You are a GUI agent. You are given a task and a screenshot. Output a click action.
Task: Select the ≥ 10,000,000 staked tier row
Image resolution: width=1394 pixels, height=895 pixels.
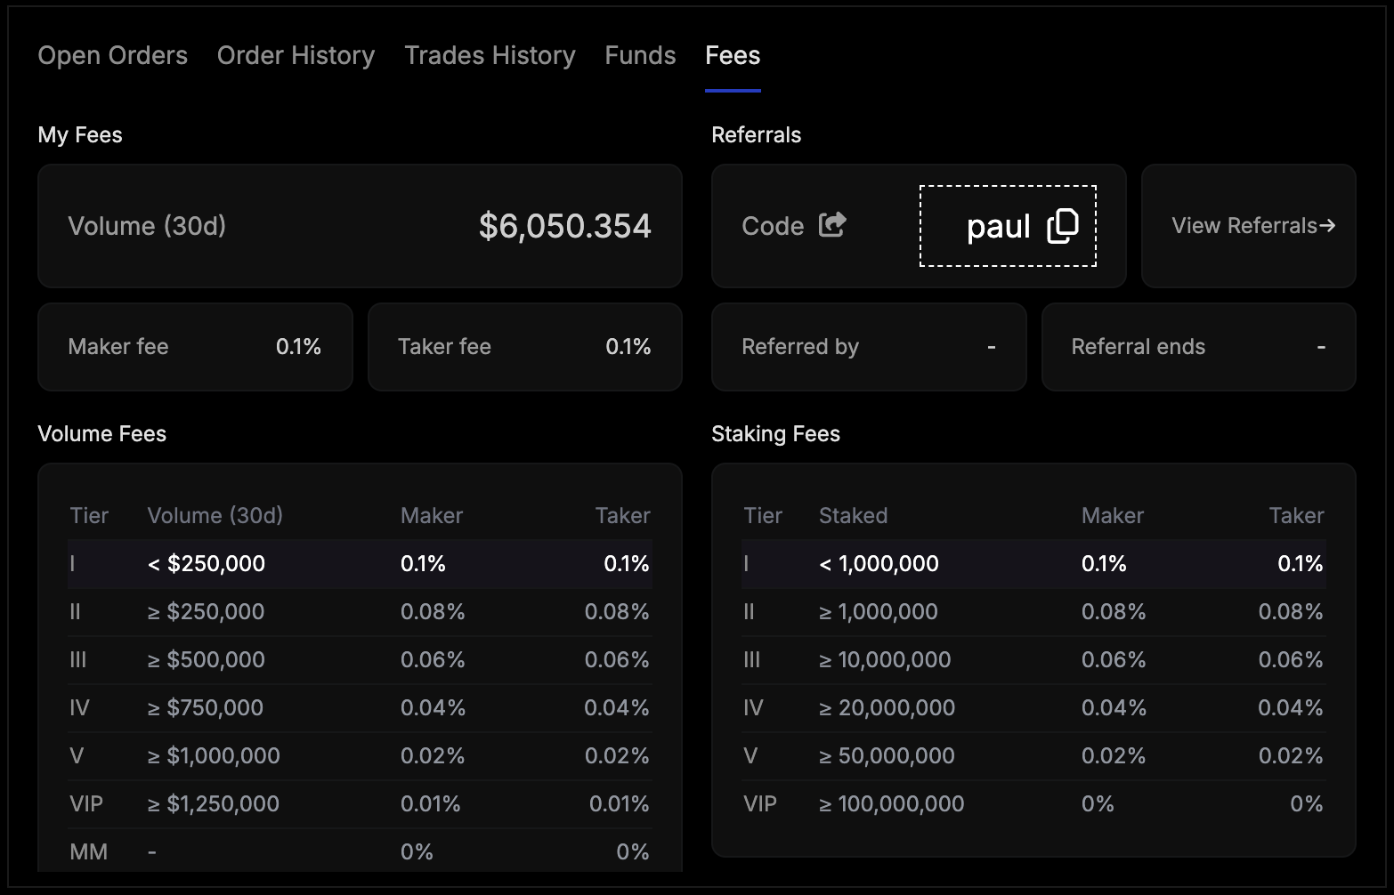click(1033, 660)
